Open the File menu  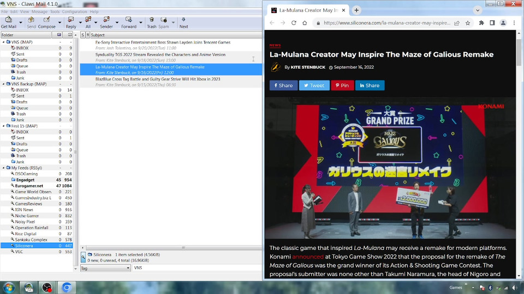coord(4,11)
